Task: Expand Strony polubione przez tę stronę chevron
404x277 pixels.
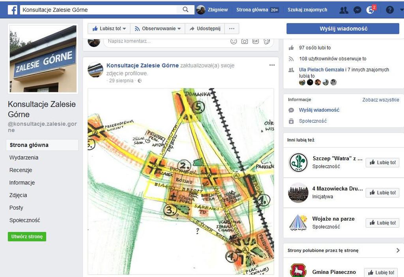Action: tap(398, 251)
